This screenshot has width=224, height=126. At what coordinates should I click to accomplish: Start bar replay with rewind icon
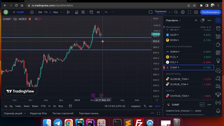point(98,12)
